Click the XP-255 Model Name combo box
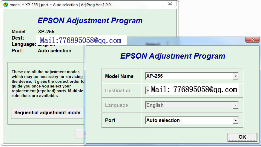The width and height of the screenshot is (261, 147). [192, 76]
